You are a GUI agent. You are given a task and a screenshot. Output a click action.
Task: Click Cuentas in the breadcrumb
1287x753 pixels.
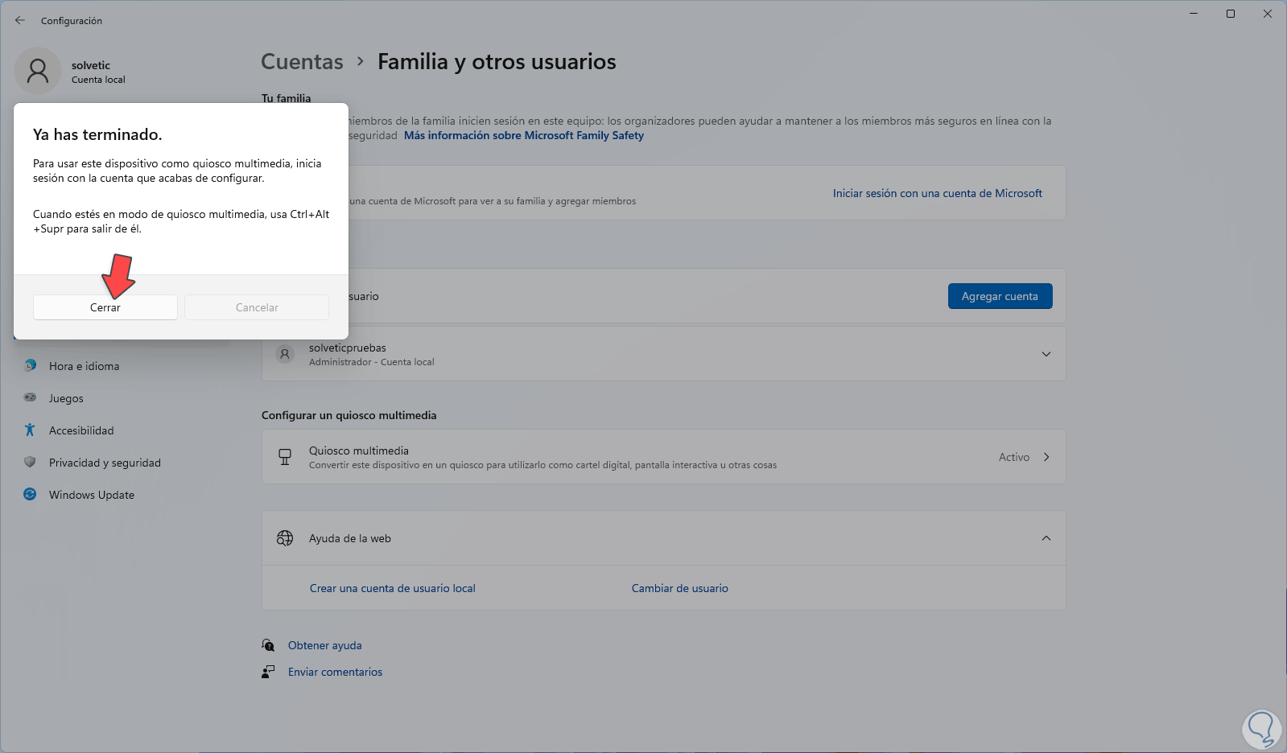click(x=302, y=62)
